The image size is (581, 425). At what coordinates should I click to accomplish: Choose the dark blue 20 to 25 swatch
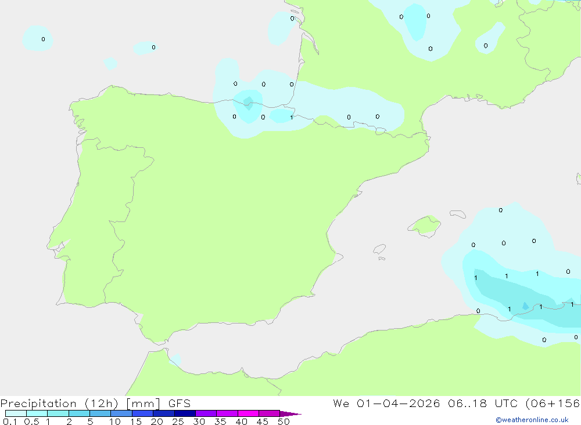[x=163, y=413]
